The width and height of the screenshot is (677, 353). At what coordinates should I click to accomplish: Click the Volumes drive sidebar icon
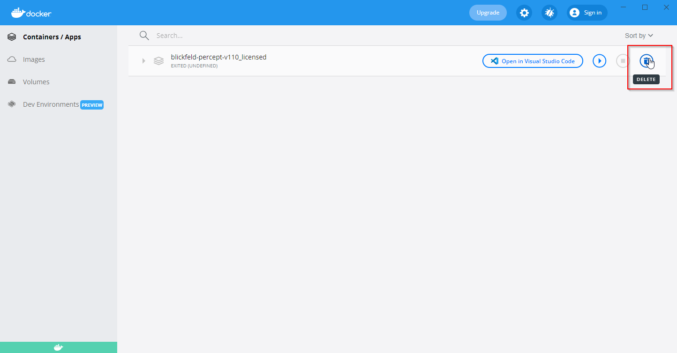pos(12,82)
